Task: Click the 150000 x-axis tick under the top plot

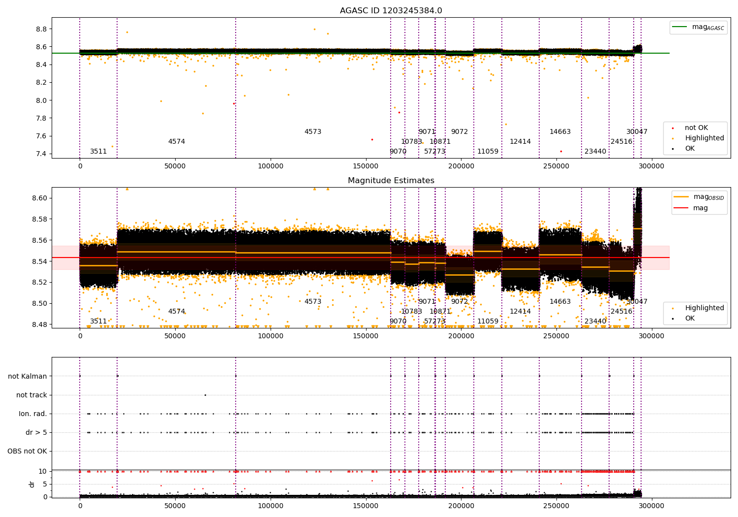Action: pos(366,166)
